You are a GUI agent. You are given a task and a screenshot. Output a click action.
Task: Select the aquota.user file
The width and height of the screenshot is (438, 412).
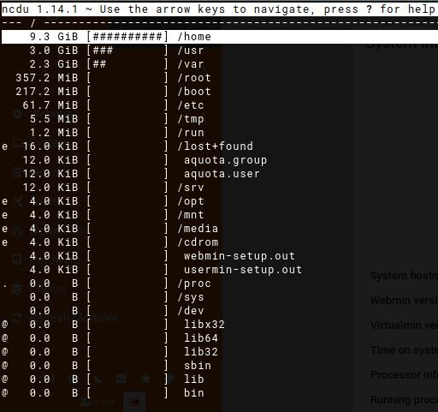point(222,174)
